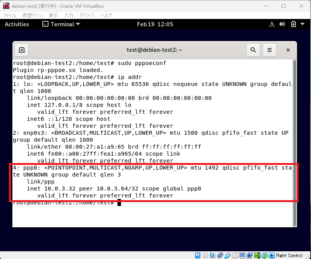This screenshot has height=259, width=311.
Task: Click the 'inet6 fe80::a00:27ff:fea1:a965/64' line
Action: [x=104, y=153]
